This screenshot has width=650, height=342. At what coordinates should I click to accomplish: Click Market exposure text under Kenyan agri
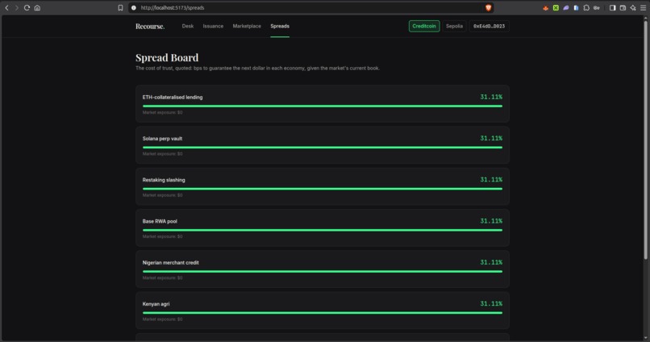(x=163, y=319)
